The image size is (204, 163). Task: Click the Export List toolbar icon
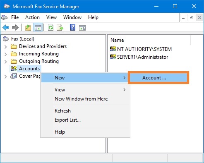(x=60, y=28)
